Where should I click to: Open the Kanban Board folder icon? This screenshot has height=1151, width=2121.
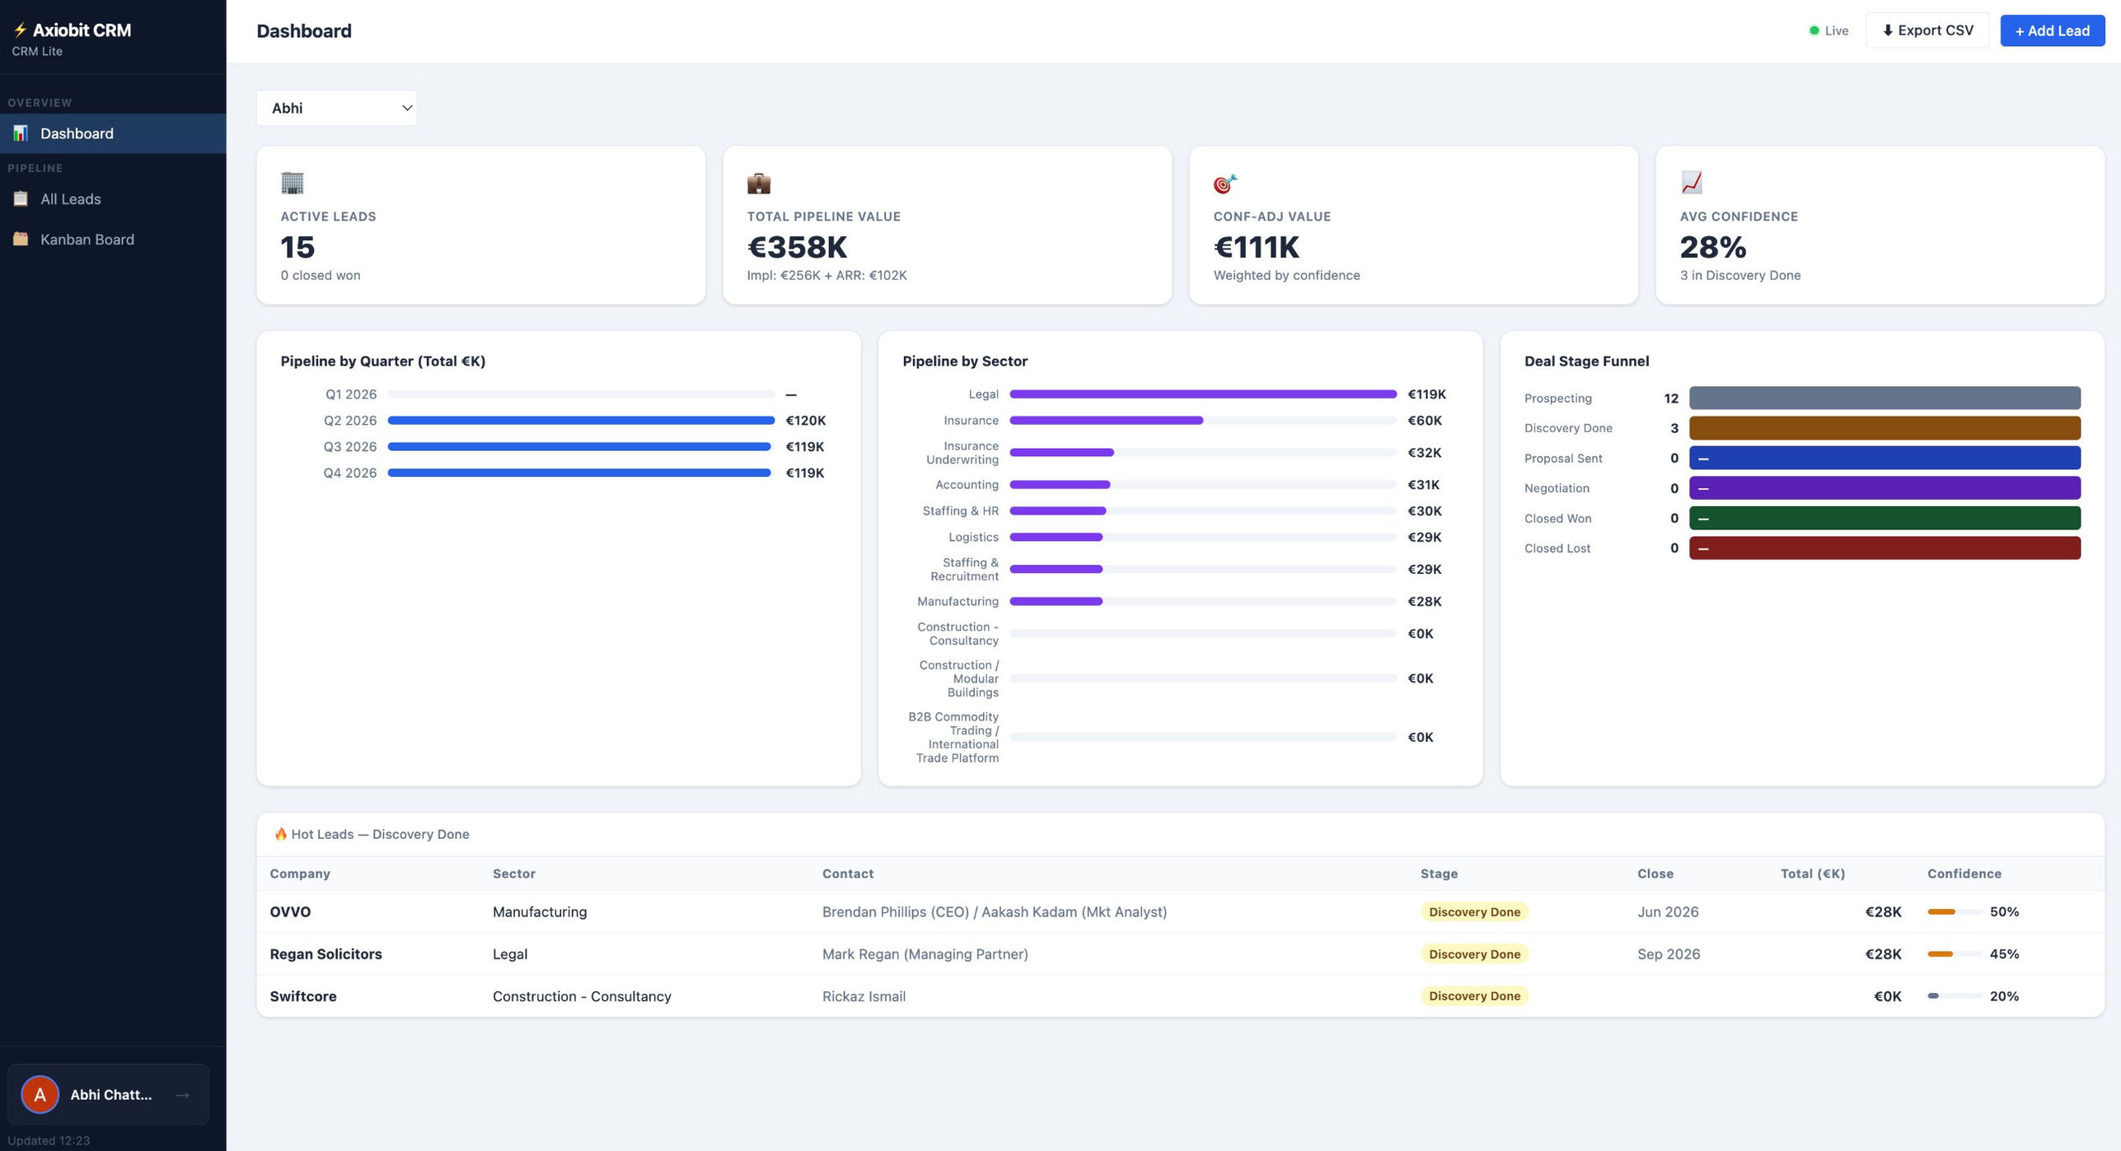click(21, 239)
